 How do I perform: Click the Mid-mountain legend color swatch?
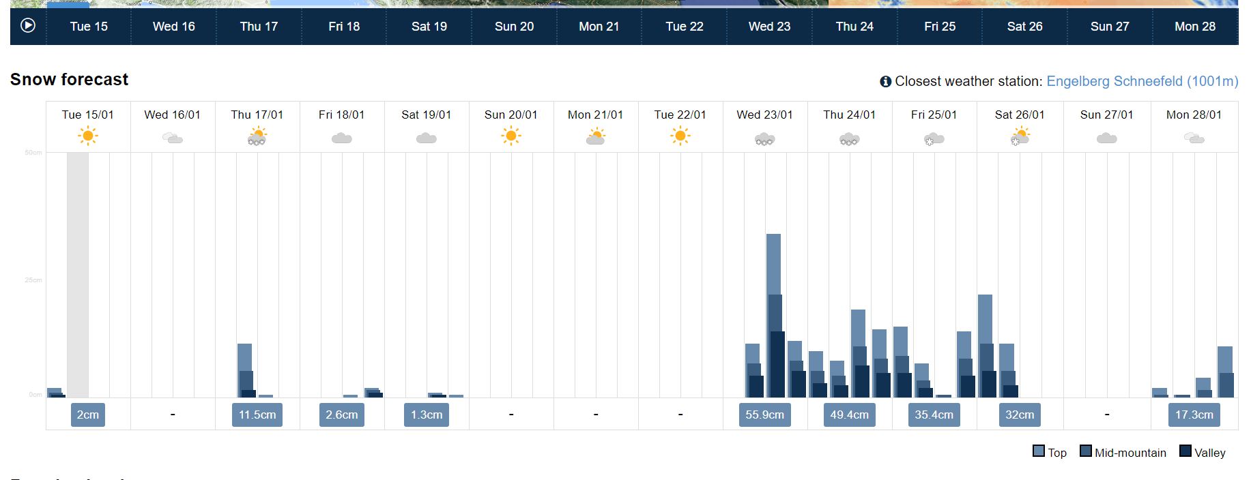[x=1086, y=451]
